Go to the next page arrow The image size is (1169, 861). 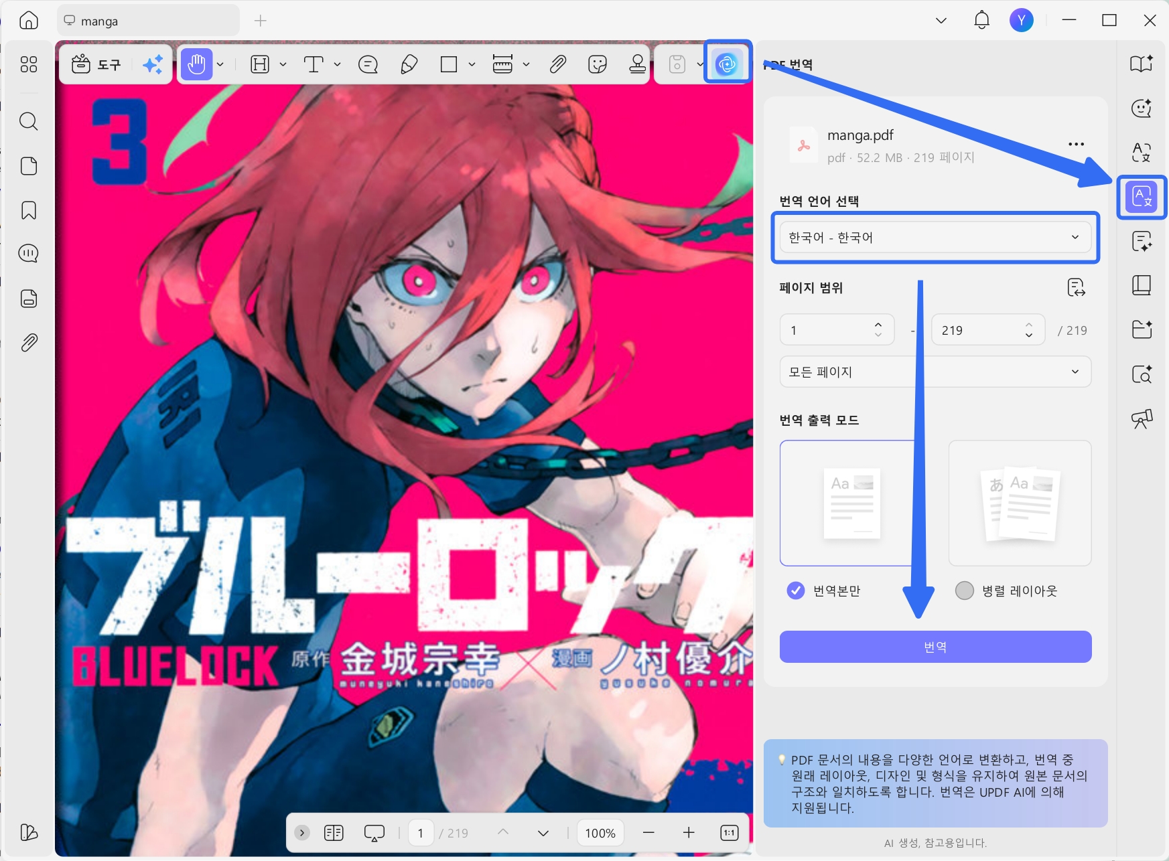pos(543,833)
